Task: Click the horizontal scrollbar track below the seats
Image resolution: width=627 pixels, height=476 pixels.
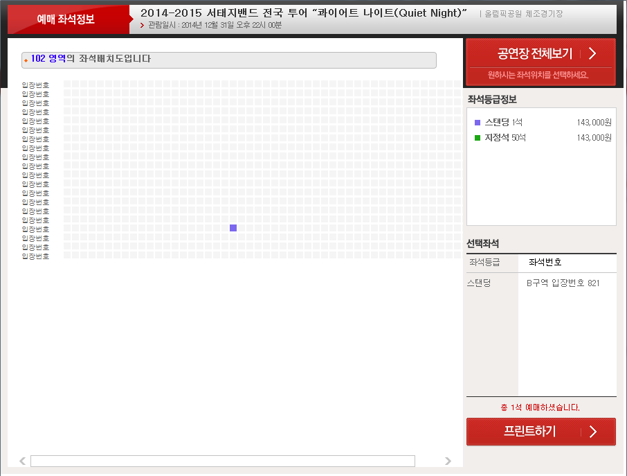Action: click(x=223, y=461)
